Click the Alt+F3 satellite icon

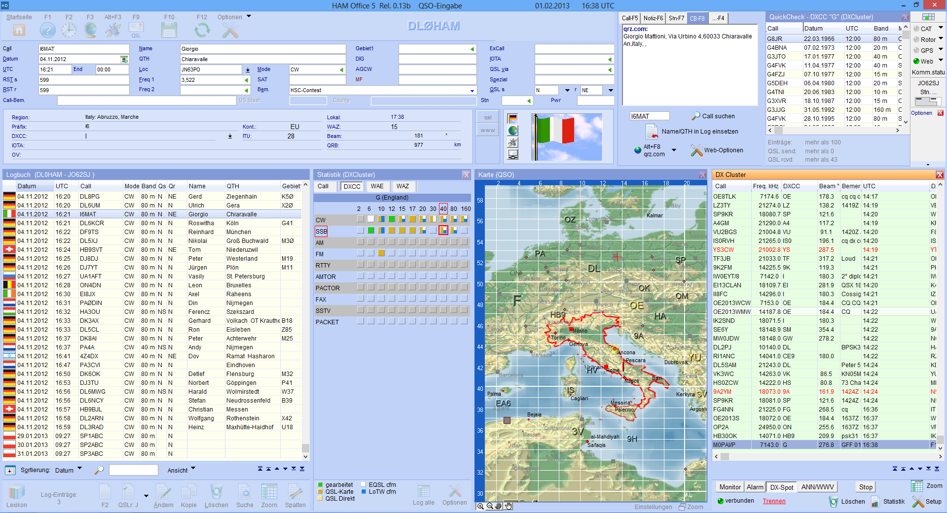113,31
